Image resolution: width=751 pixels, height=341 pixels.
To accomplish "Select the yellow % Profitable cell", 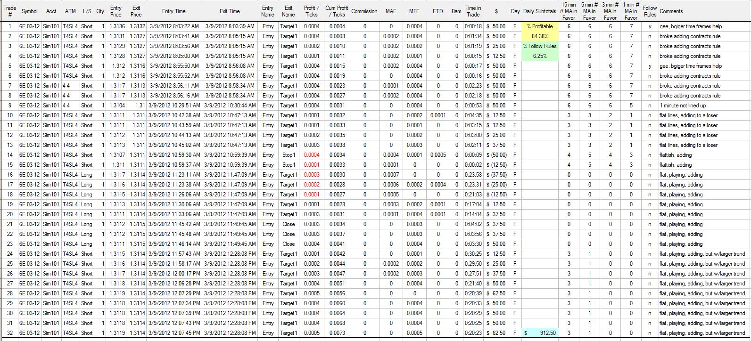I will 540,26.
